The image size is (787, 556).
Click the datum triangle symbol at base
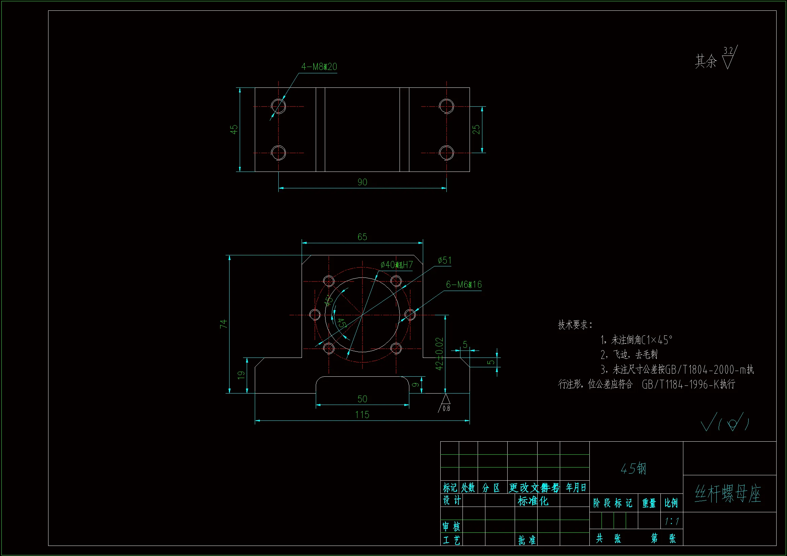[445, 400]
